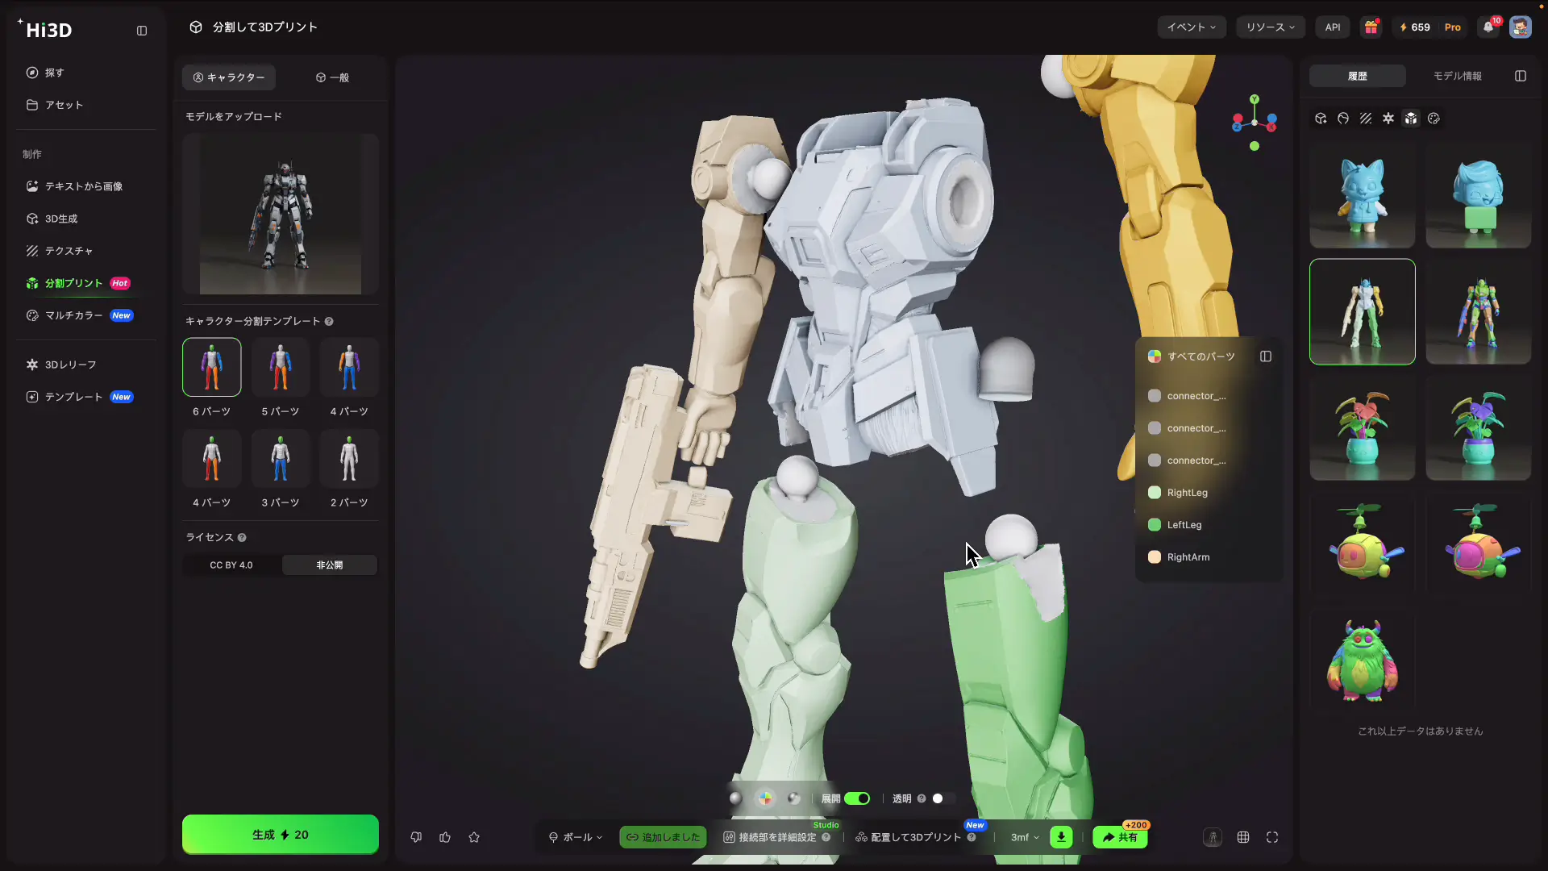Select the LeftLeg green color swatch

point(1155,525)
